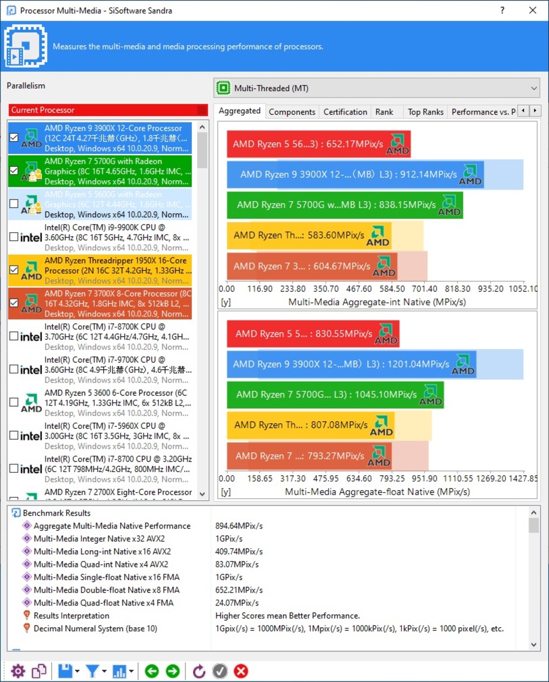Click the red cancel X icon
This screenshot has height=682, width=549.
241,671
